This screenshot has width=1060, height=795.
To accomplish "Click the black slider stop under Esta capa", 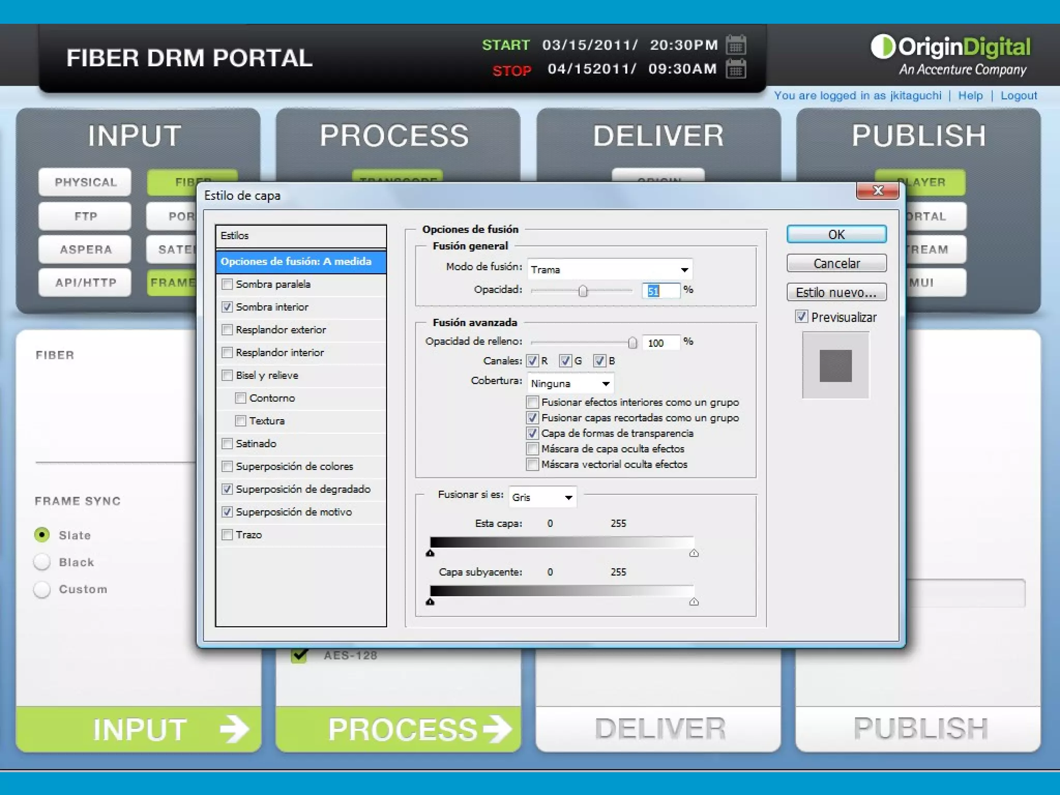I will coord(430,553).
